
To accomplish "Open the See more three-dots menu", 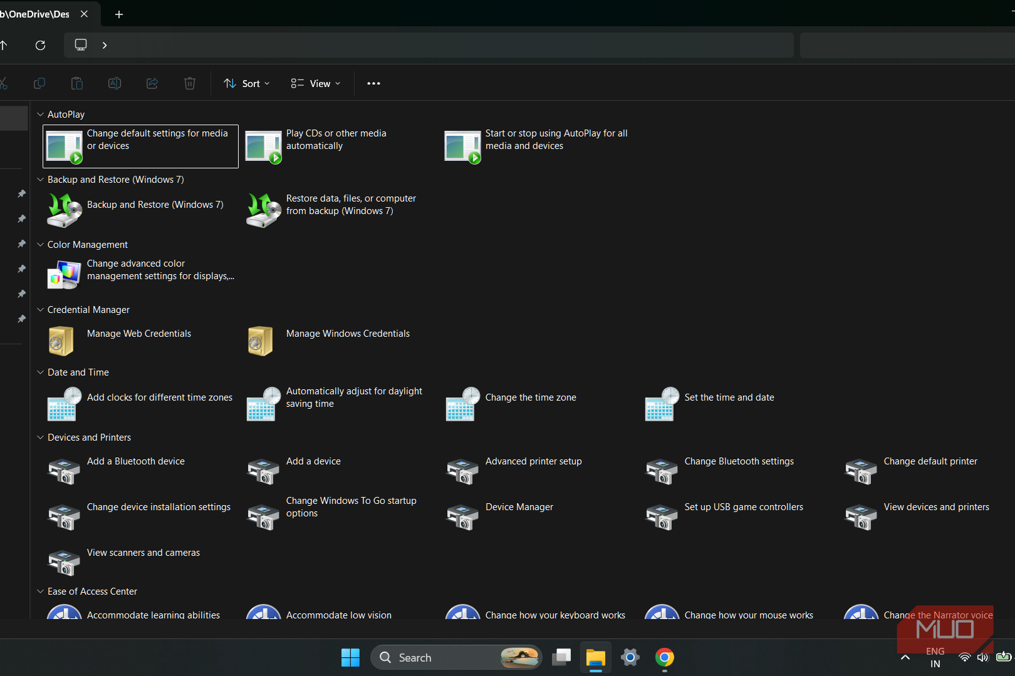I will pyautogui.click(x=373, y=83).
